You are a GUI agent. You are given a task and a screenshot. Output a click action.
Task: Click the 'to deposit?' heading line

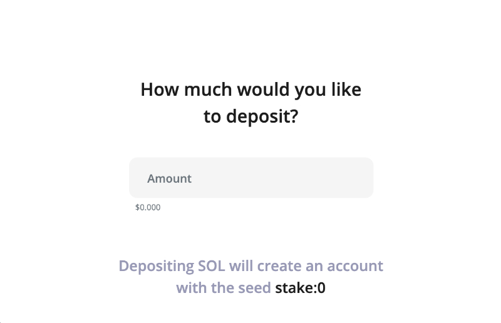pos(250,117)
